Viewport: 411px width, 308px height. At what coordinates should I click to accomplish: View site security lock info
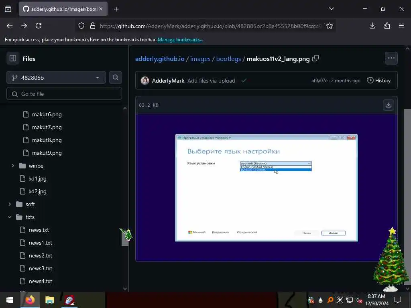coord(93,26)
